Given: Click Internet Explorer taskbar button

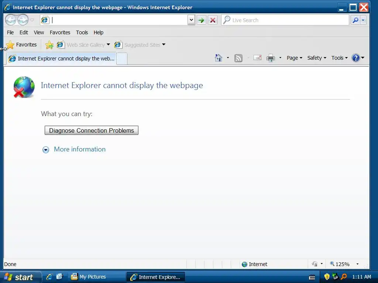Looking at the screenshot, I should tap(155, 277).
